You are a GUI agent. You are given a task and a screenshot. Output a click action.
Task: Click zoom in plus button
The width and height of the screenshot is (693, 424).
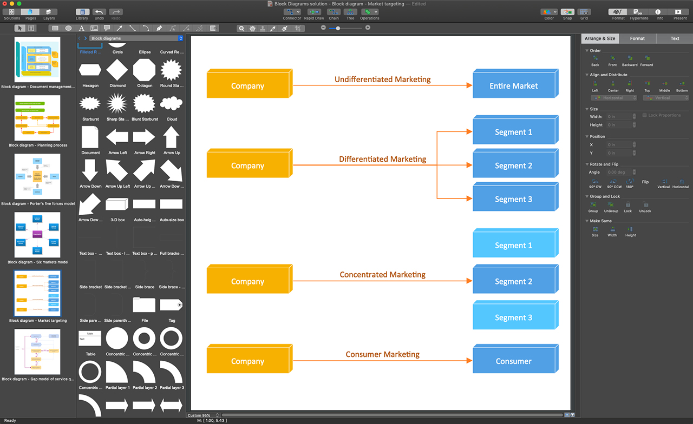(x=368, y=28)
